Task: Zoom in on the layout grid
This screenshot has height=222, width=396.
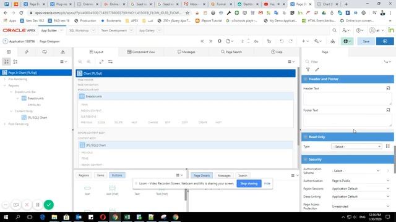Action: coord(88,62)
